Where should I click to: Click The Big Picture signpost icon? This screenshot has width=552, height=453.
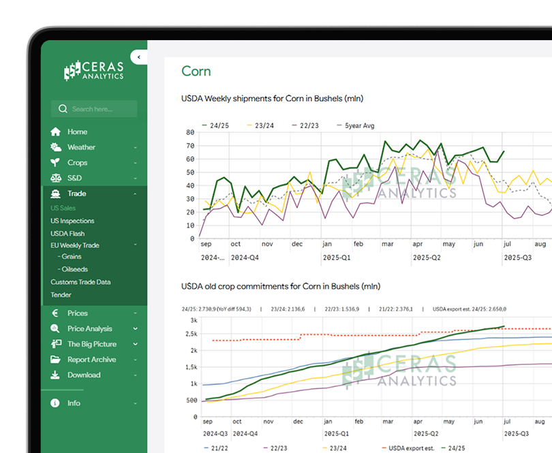point(56,344)
